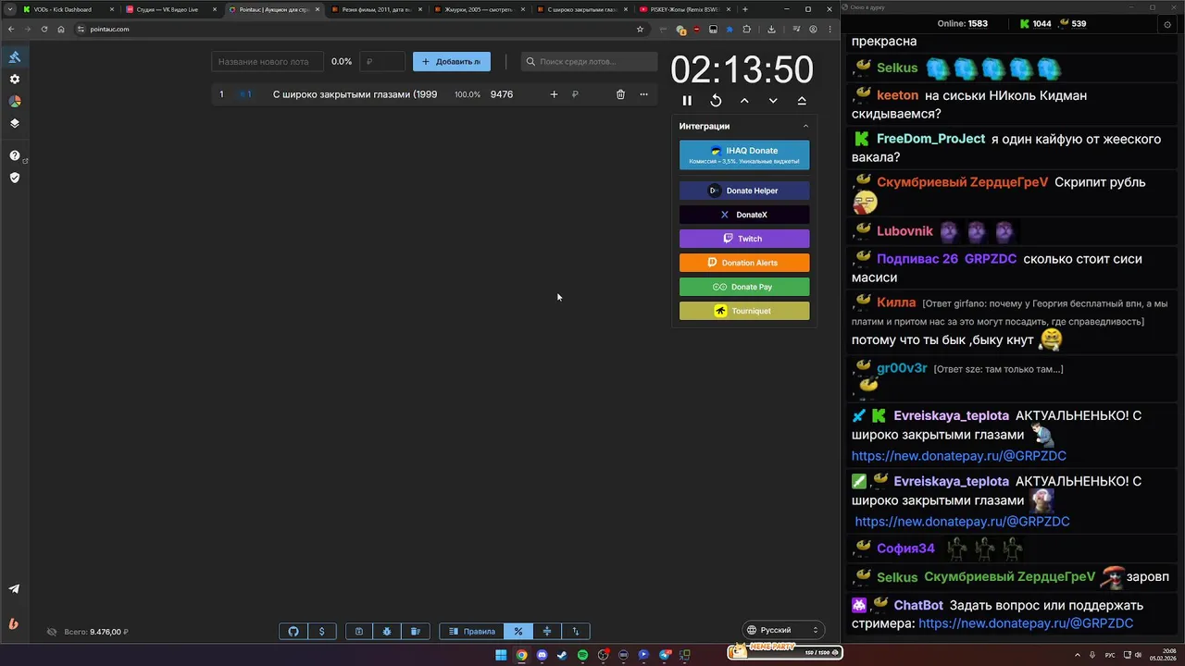Viewport: 1185px width, 666px height.
Task: Toggle hidden total eye icon
Action: pos(52,632)
